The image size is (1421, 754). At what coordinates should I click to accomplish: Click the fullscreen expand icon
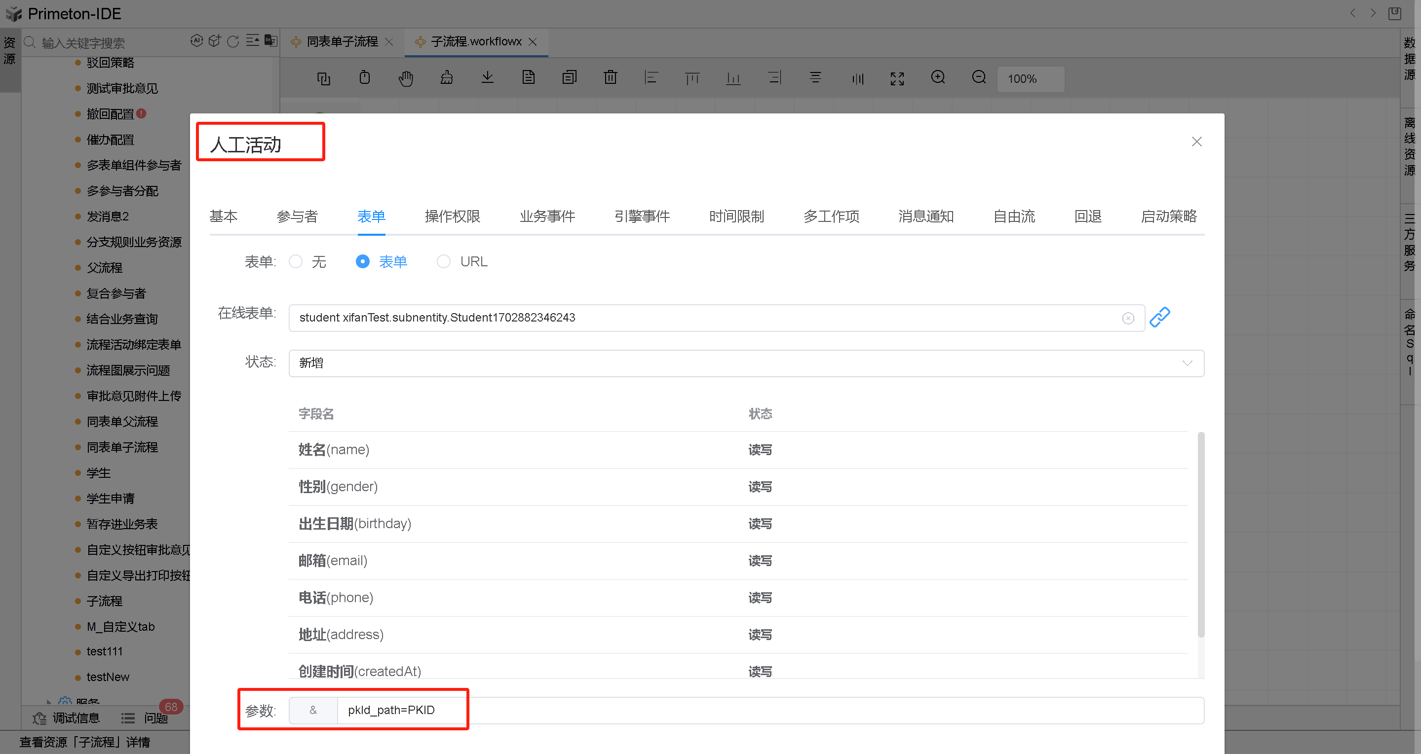(897, 78)
